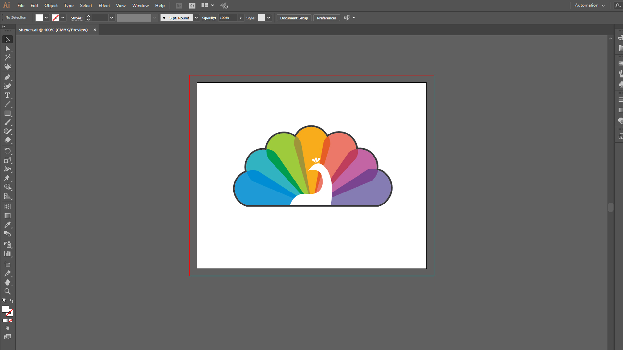The height and width of the screenshot is (350, 623).
Task: Click control bar Stroke none swatch
Action: click(x=55, y=18)
